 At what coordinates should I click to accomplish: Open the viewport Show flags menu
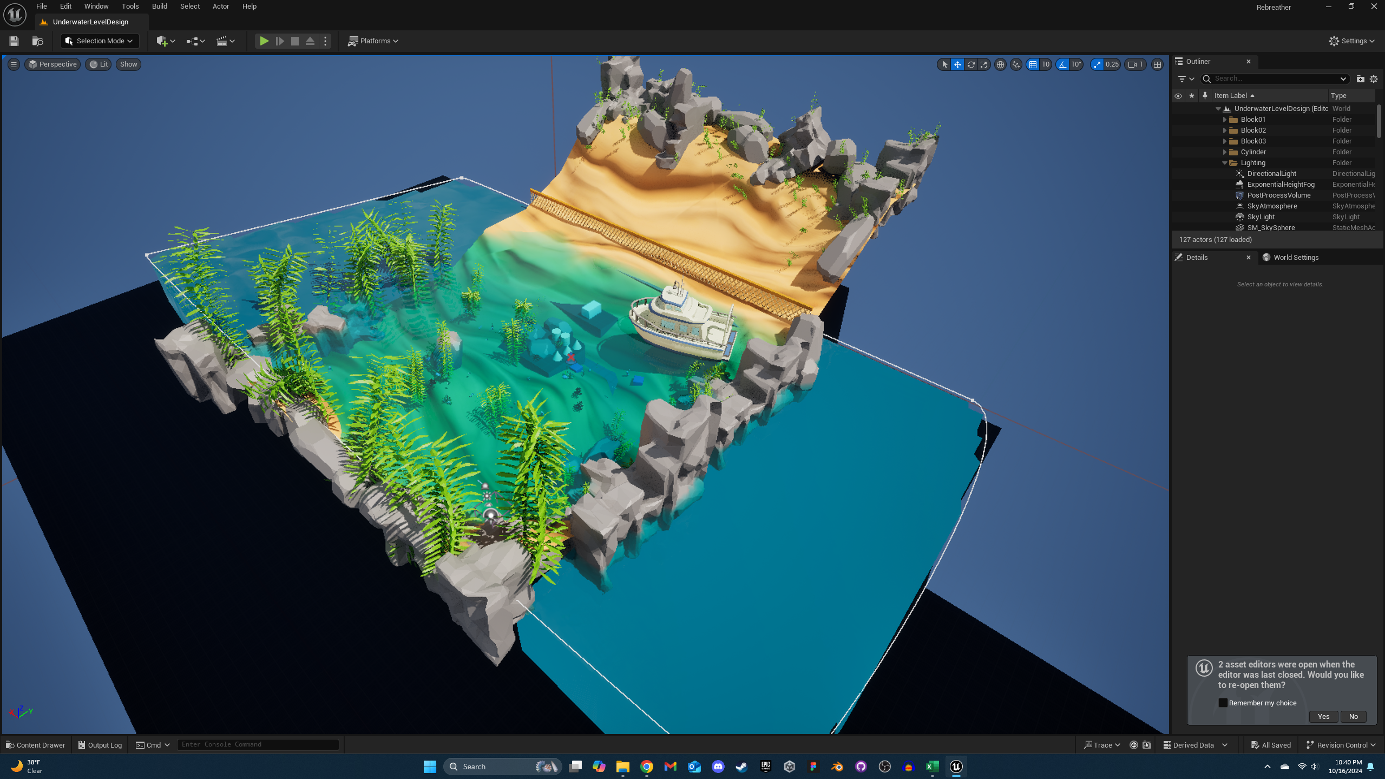click(128, 64)
